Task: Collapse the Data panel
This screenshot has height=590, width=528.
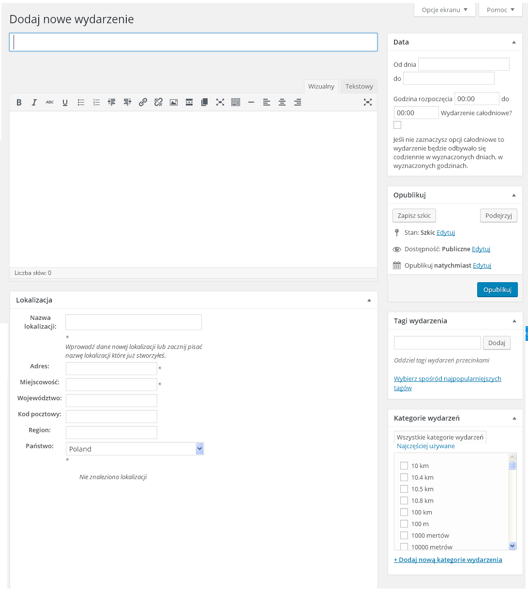Action: pos(514,43)
